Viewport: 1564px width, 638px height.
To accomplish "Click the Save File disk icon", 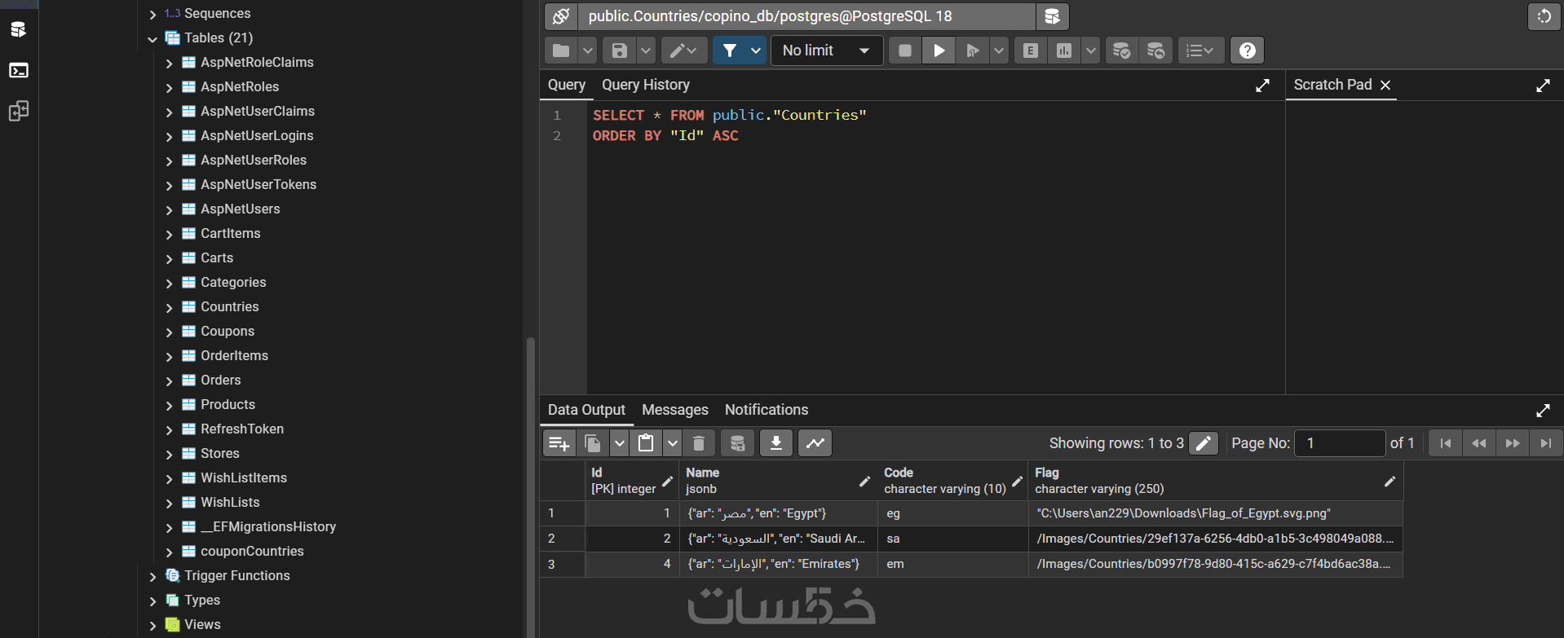I will (x=620, y=51).
